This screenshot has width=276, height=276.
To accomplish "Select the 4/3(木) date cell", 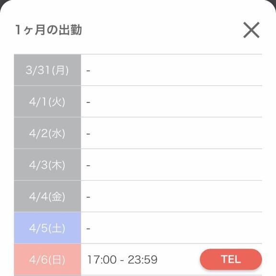I will [x=47, y=165].
